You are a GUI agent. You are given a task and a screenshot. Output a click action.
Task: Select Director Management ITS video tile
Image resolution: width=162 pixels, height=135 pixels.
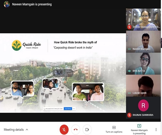[143, 19]
